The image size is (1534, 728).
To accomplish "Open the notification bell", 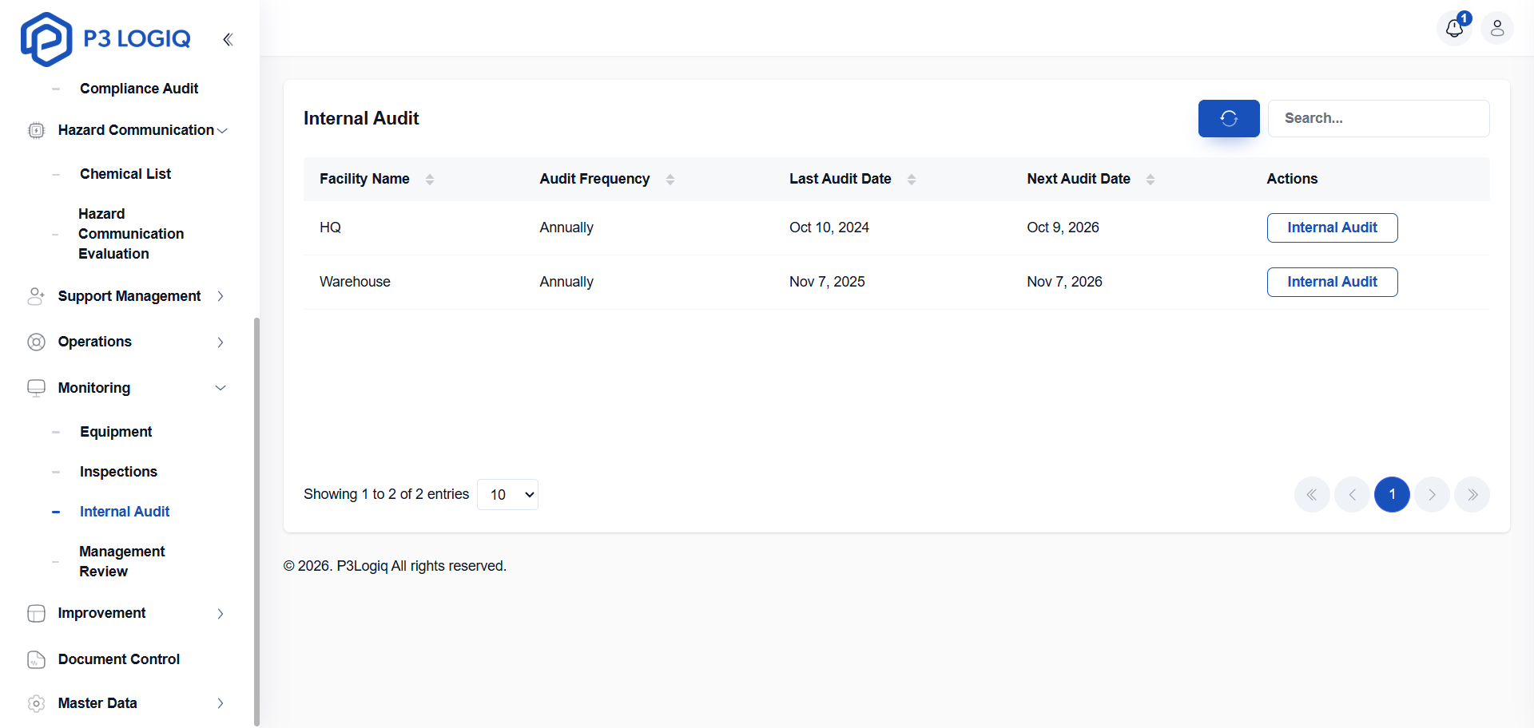I will pos(1455,29).
